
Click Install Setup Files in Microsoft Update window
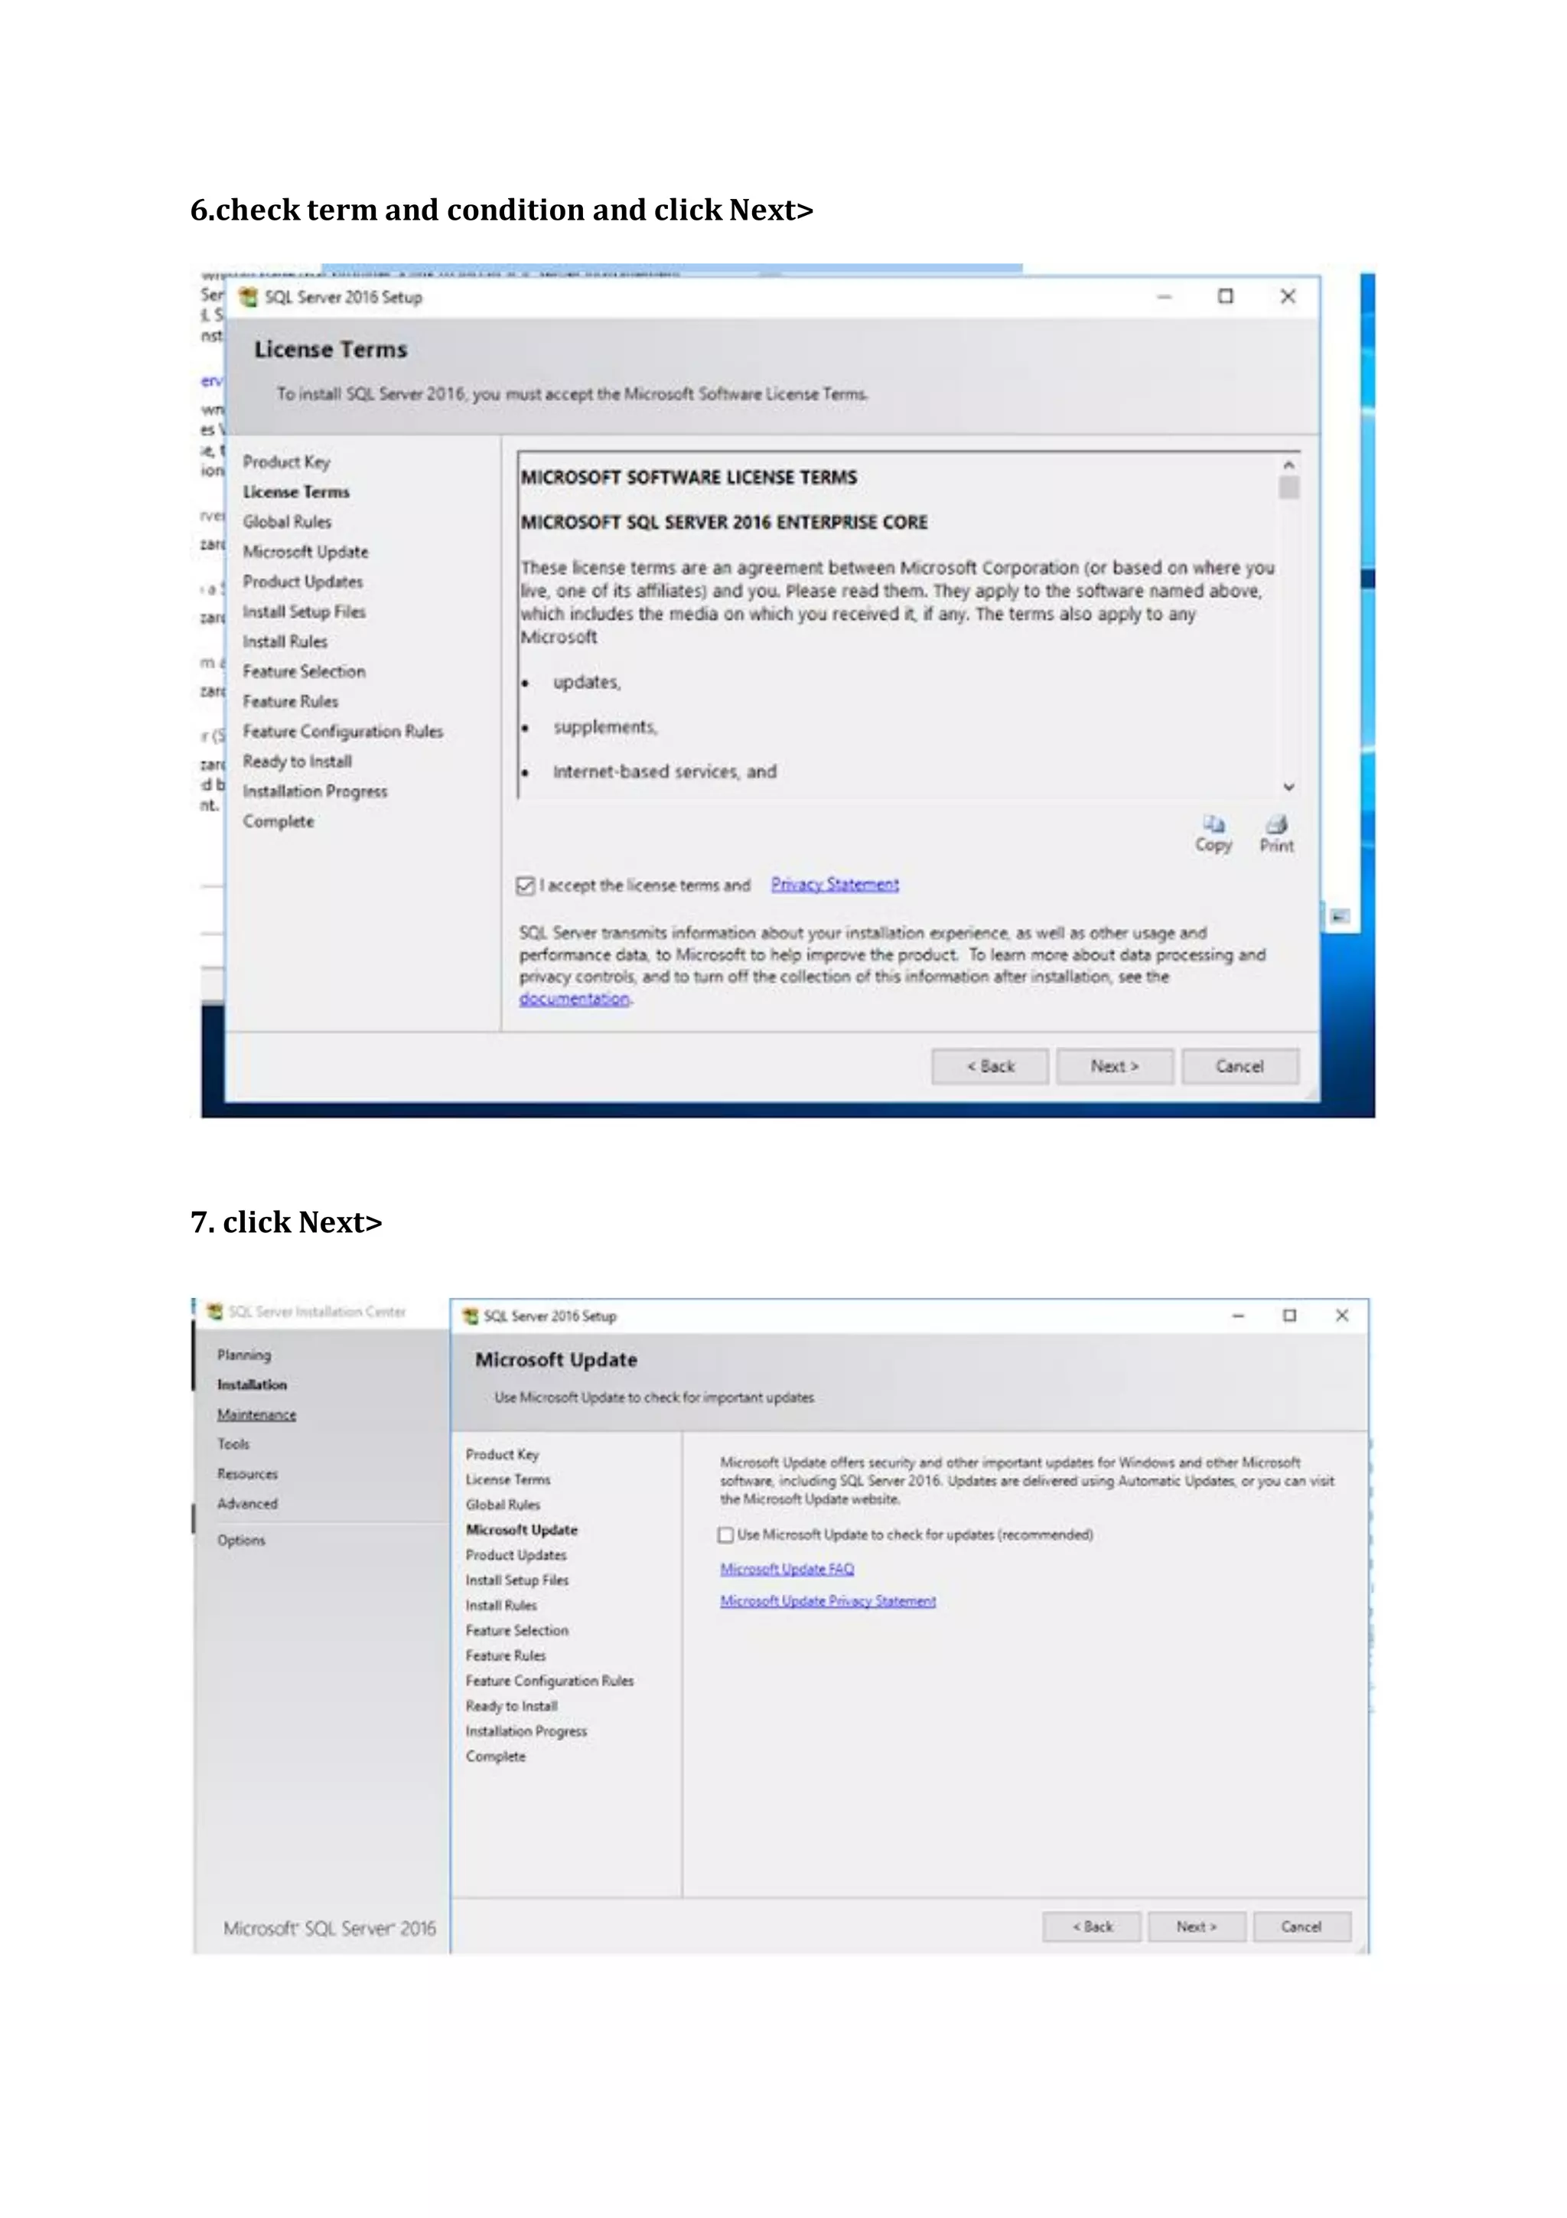[x=516, y=1580]
